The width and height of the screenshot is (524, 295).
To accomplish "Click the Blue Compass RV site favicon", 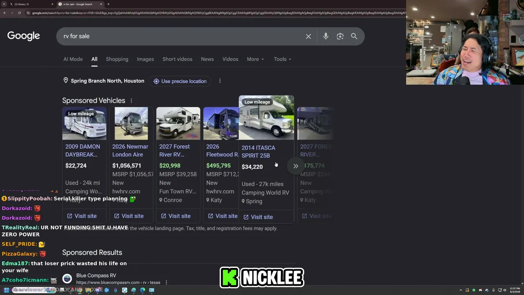I will click(67, 279).
